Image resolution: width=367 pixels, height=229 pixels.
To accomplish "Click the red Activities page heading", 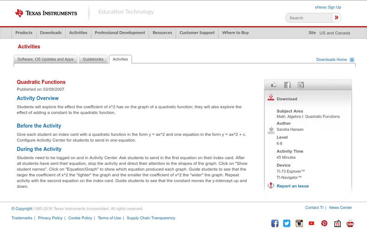I will click(29, 47).
